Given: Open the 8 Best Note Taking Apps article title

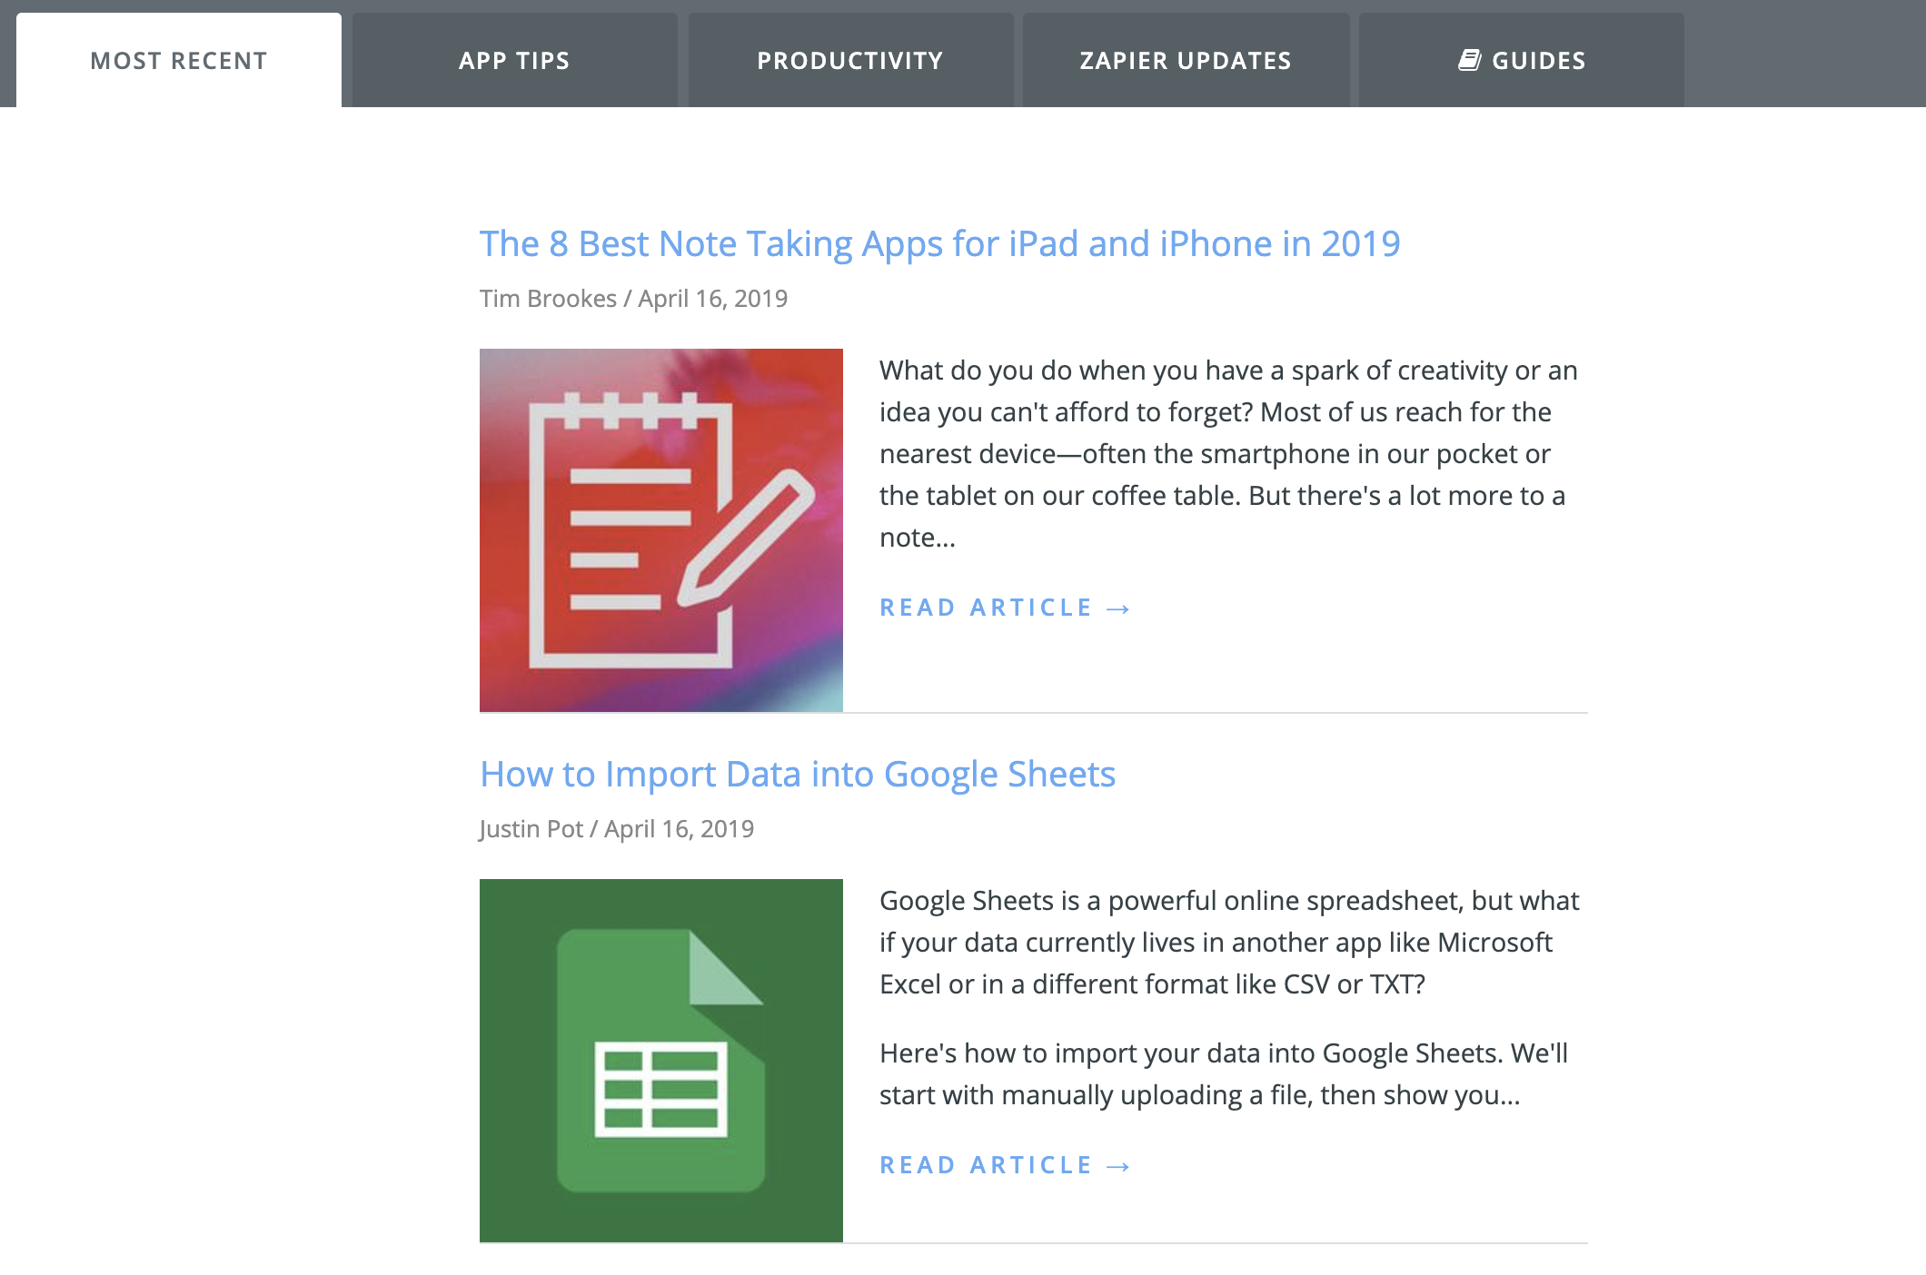Looking at the screenshot, I should tap(940, 243).
